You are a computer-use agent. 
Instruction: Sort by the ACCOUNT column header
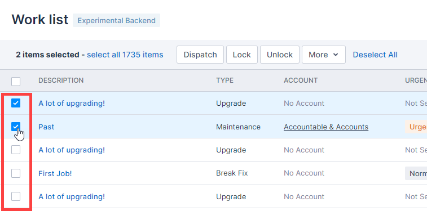click(x=301, y=80)
